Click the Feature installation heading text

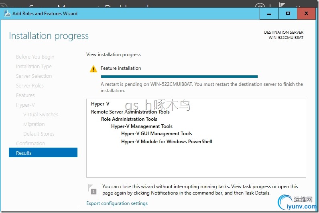click(121, 68)
